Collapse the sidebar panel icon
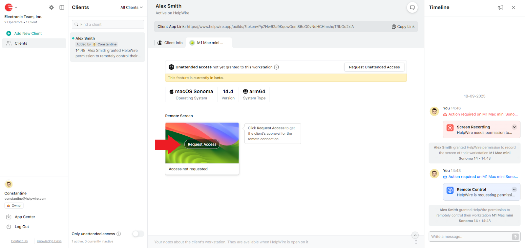 (x=62, y=7)
